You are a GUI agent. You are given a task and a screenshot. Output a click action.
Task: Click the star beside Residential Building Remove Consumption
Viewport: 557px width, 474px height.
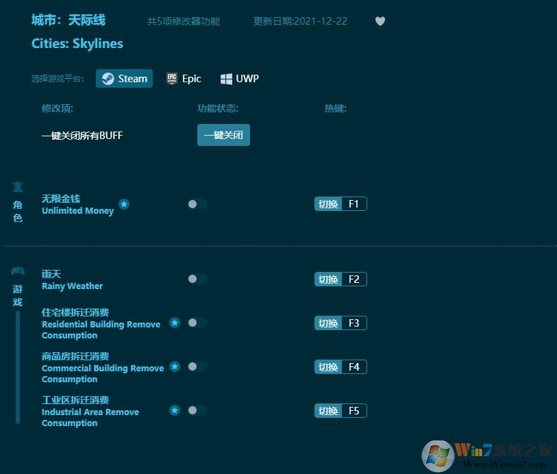tap(175, 321)
